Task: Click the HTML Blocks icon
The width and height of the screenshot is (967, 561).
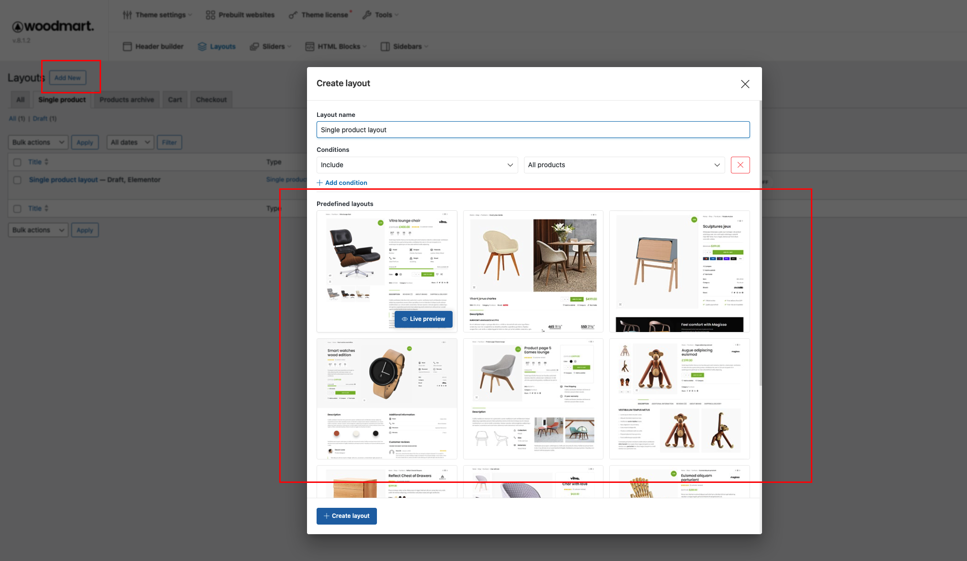Action: tap(310, 46)
